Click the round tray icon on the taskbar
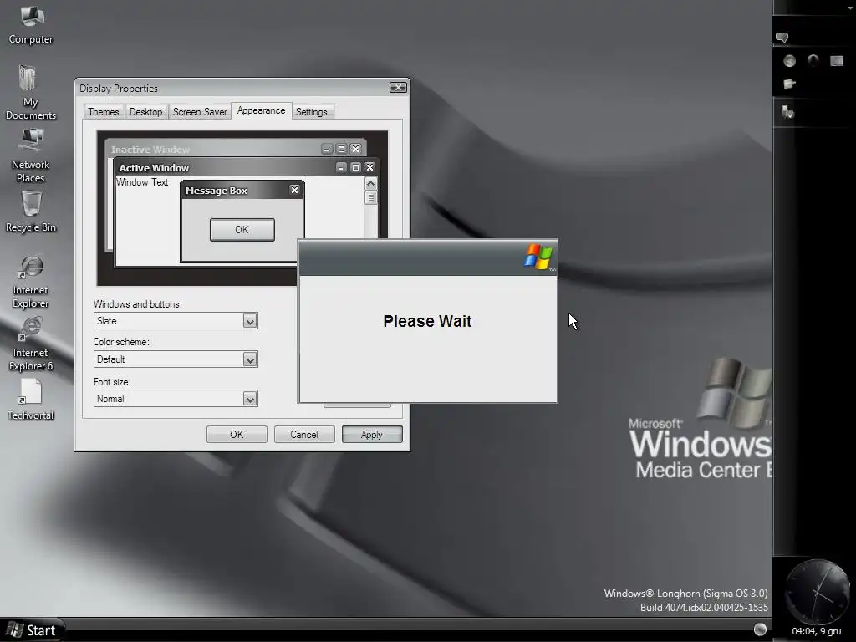Image resolution: width=856 pixels, height=642 pixels. coord(760,629)
